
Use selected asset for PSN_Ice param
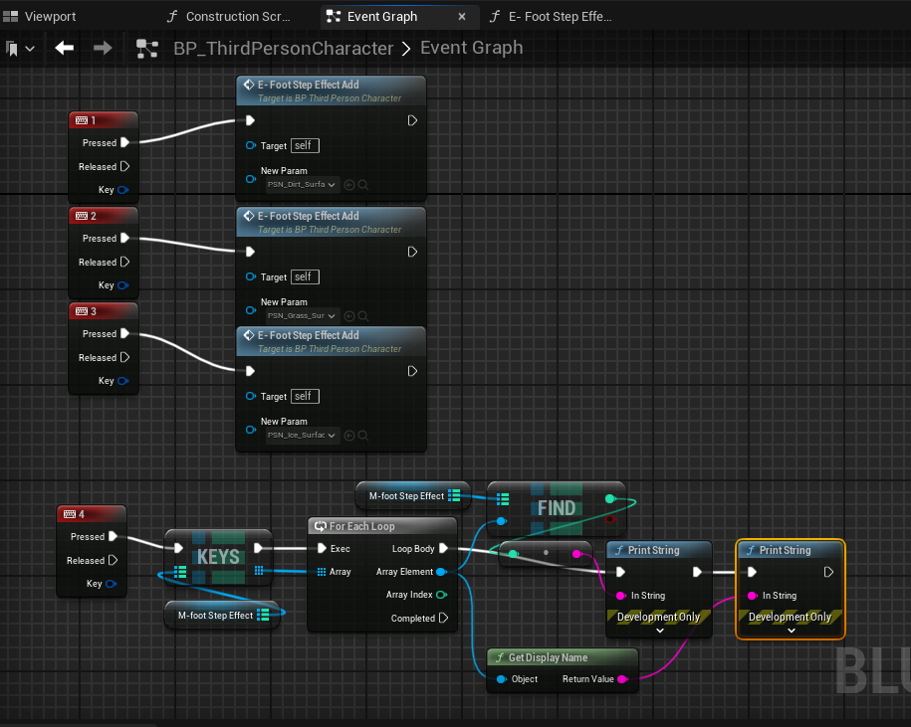tap(349, 436)
